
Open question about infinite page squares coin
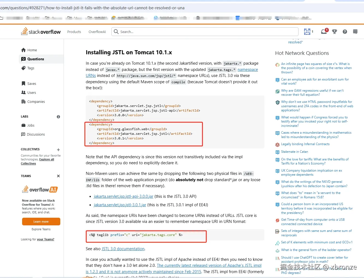point(316,68)
